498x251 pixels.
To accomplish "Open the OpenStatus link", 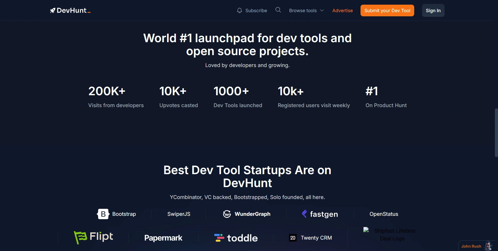I will pyautogui.click(x=384, y=214).
